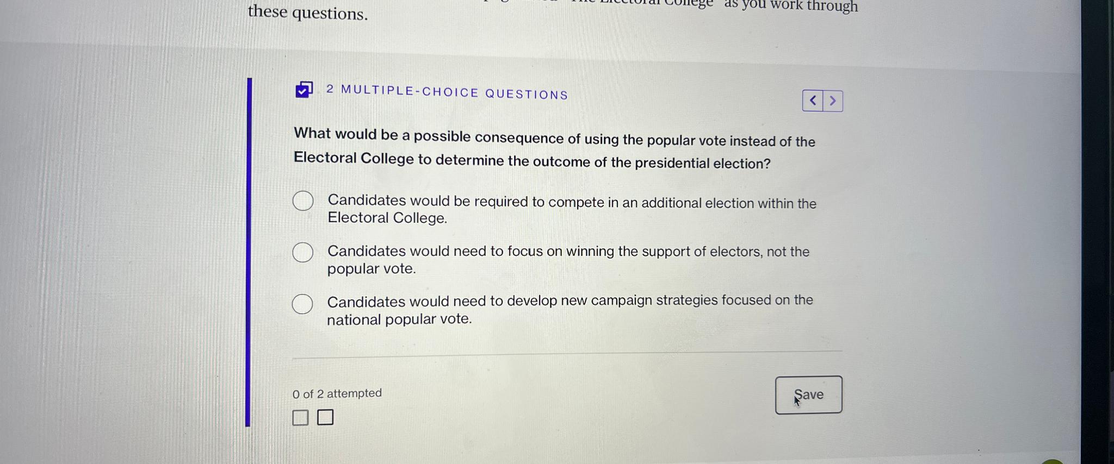Mark the third answer option as selected
The width and height of the screenshot is (1114, 464).
pos(302,304)
